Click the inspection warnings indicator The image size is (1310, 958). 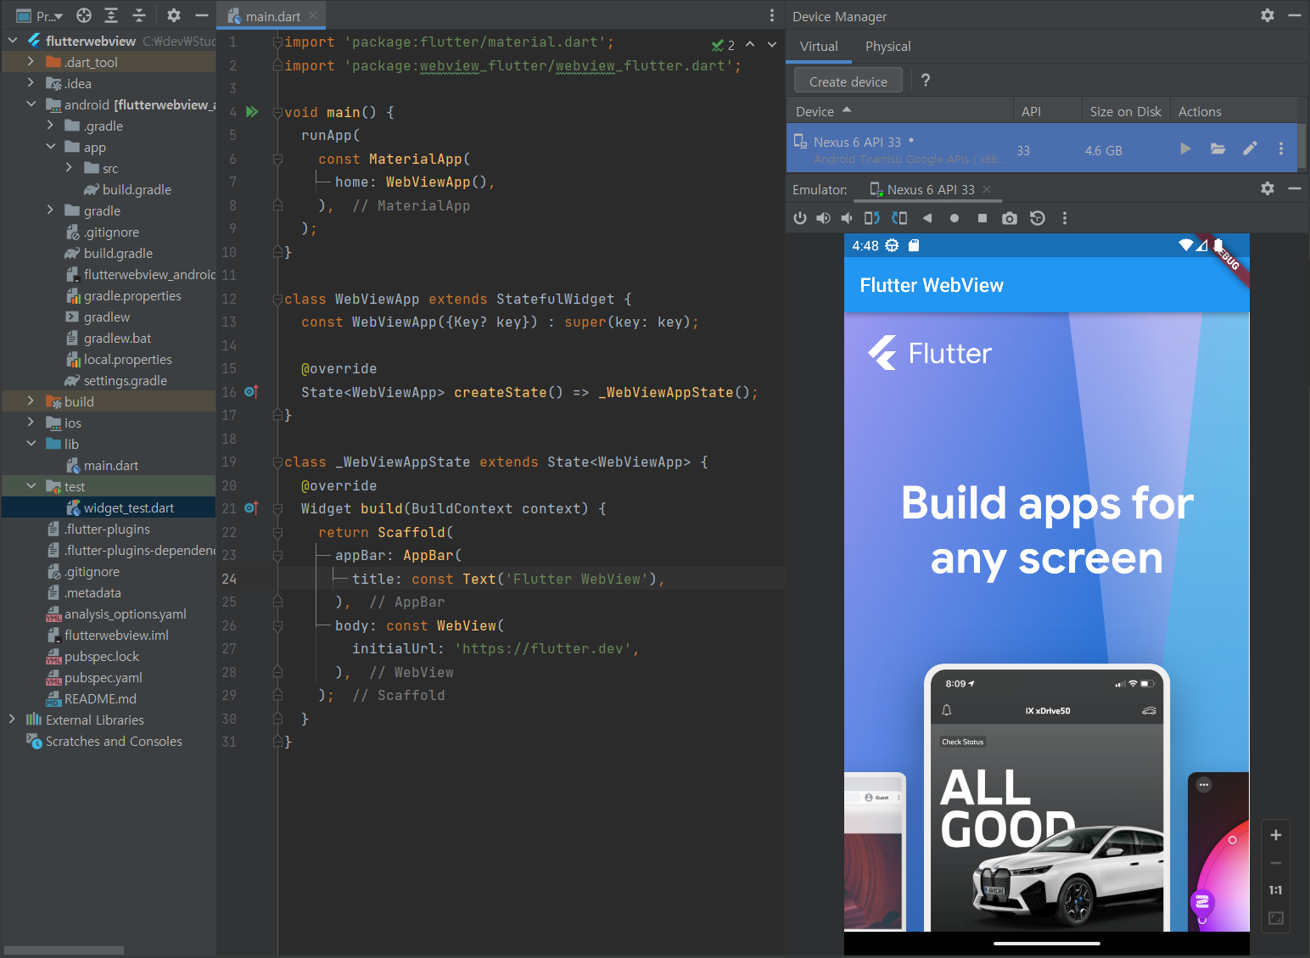coord(723,45)
